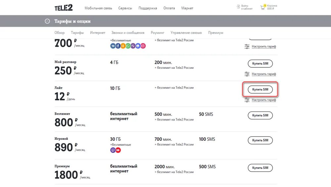Switch to the Роуминг tab
The image size is (331, 187).
(x=157, y=33)
